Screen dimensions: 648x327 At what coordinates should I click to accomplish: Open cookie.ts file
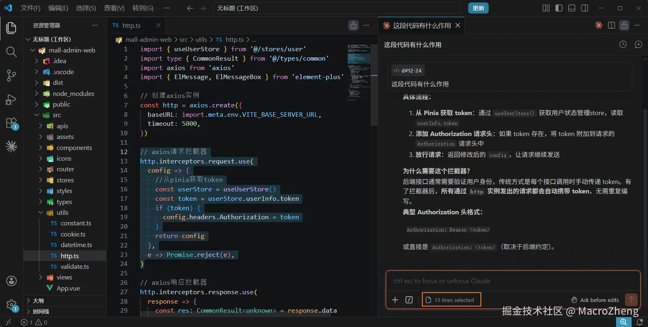65,234
